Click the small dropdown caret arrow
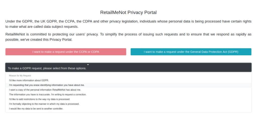 pos(88,65)
